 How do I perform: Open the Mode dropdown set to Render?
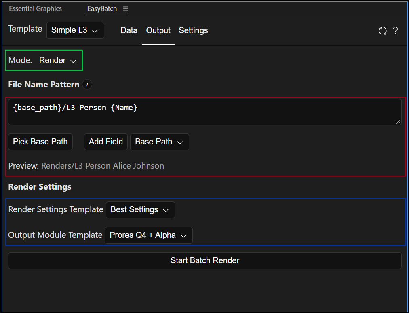(58, 61)
